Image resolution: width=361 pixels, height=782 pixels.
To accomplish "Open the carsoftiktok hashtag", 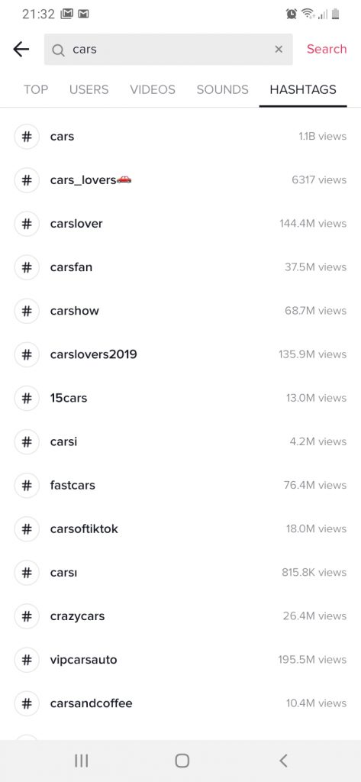I will click(x=180, y=528).
